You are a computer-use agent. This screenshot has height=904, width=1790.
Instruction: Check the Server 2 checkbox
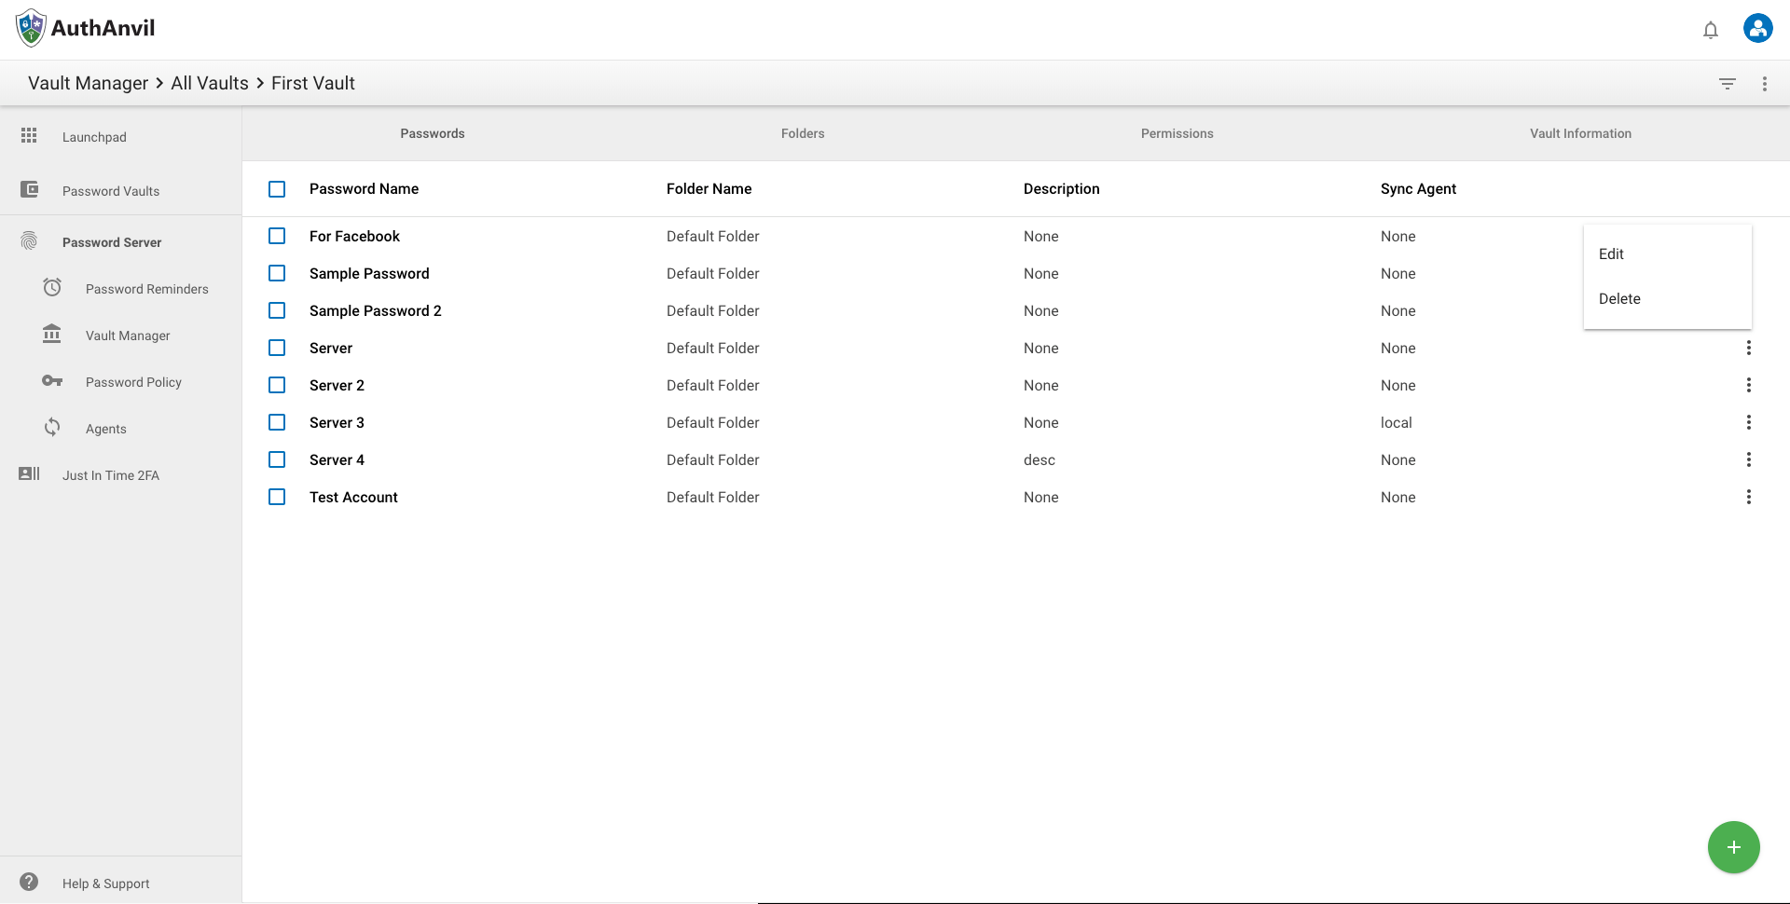coord(277,385)
